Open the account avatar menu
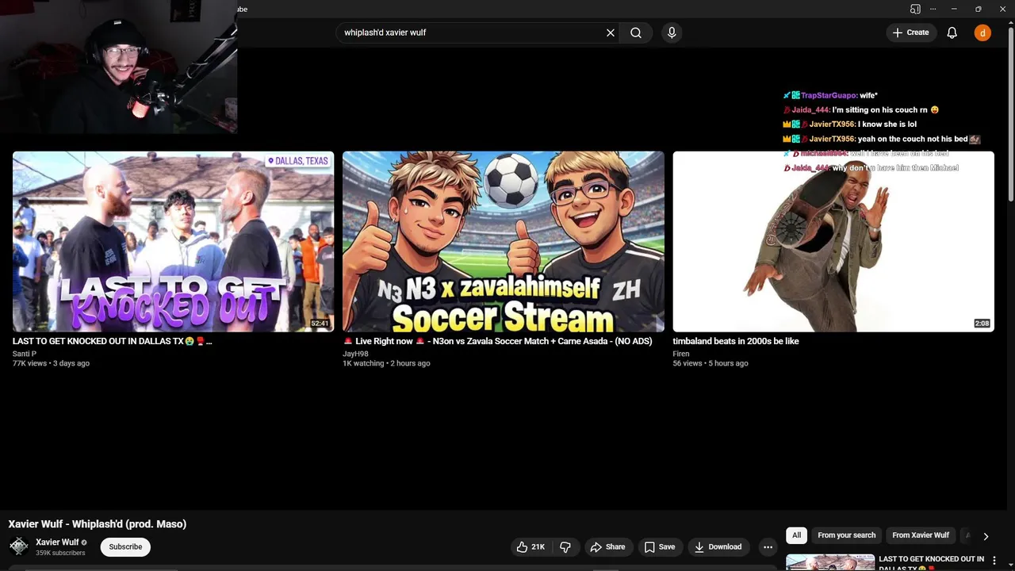Viewport: 1015px width, 571px height. pos(982,33)
